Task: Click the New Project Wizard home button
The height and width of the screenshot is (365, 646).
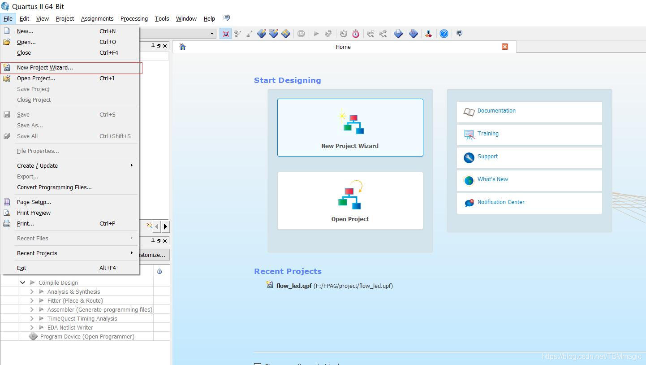Action: (350, 127)
